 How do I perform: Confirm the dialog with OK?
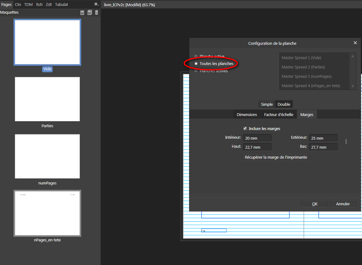point(315,204)
